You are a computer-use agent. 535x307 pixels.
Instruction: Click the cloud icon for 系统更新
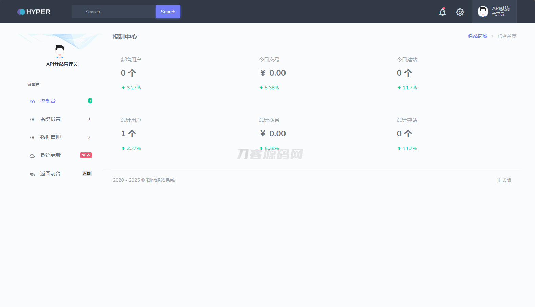click(32, 156)
